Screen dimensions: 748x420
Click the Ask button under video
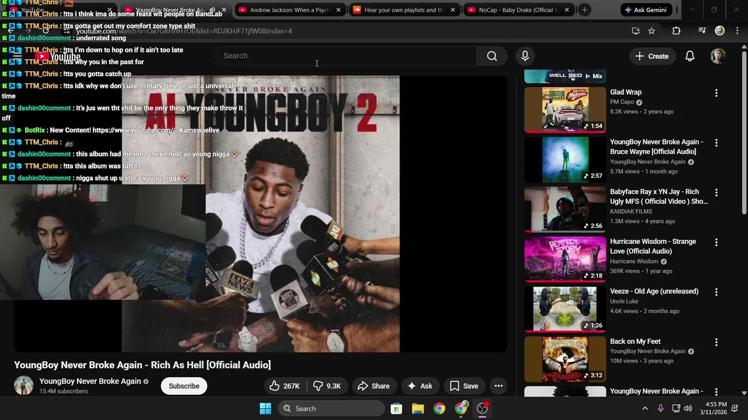coord(420,386)
